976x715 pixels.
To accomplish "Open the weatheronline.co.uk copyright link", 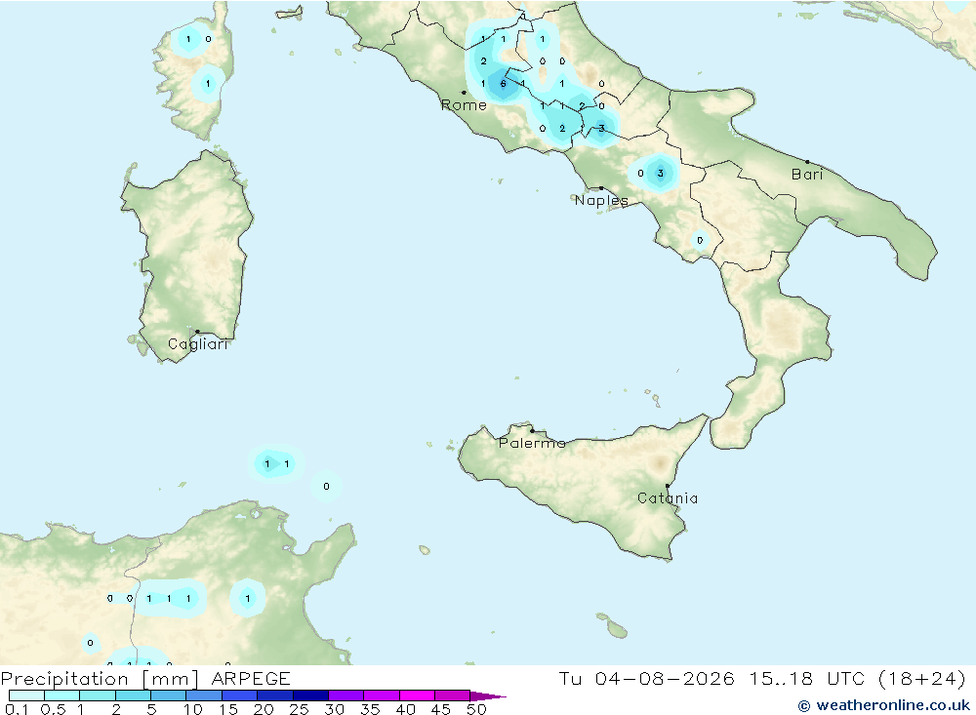I will coord(884,705).
